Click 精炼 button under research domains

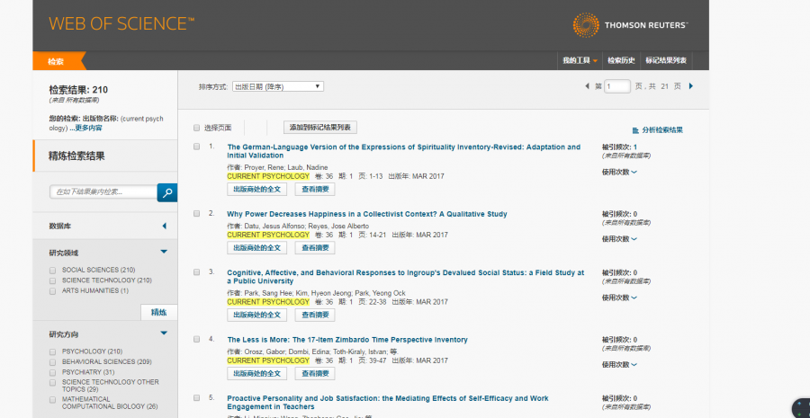158,312
